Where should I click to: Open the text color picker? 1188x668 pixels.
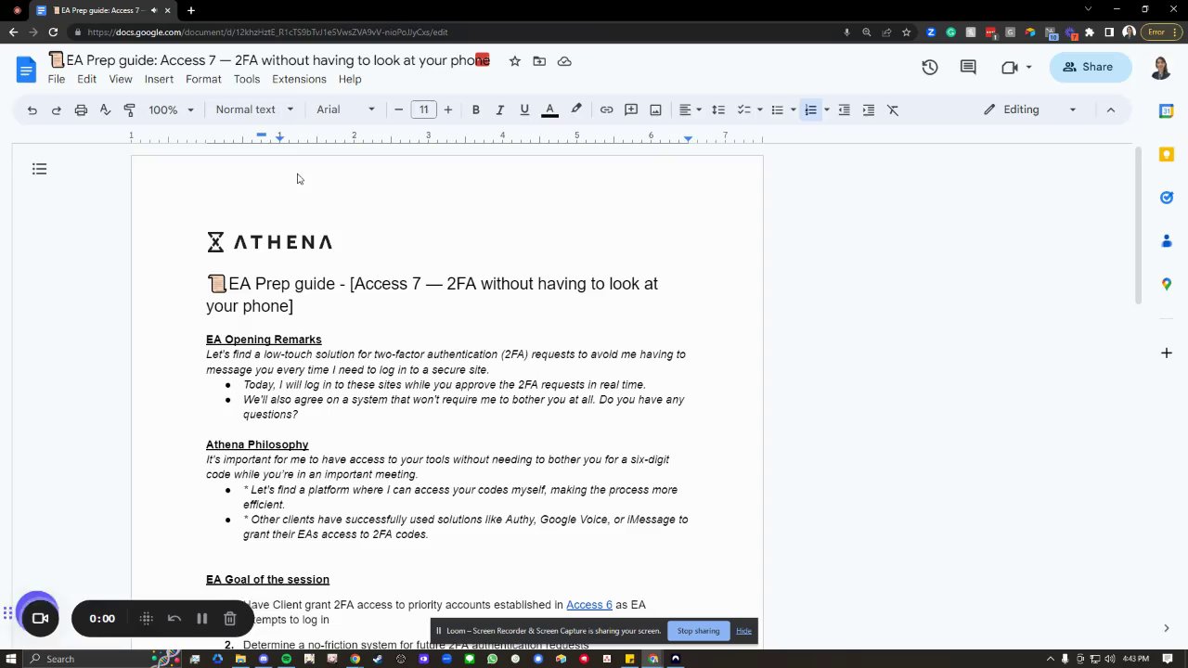click(x=549, y=109)
